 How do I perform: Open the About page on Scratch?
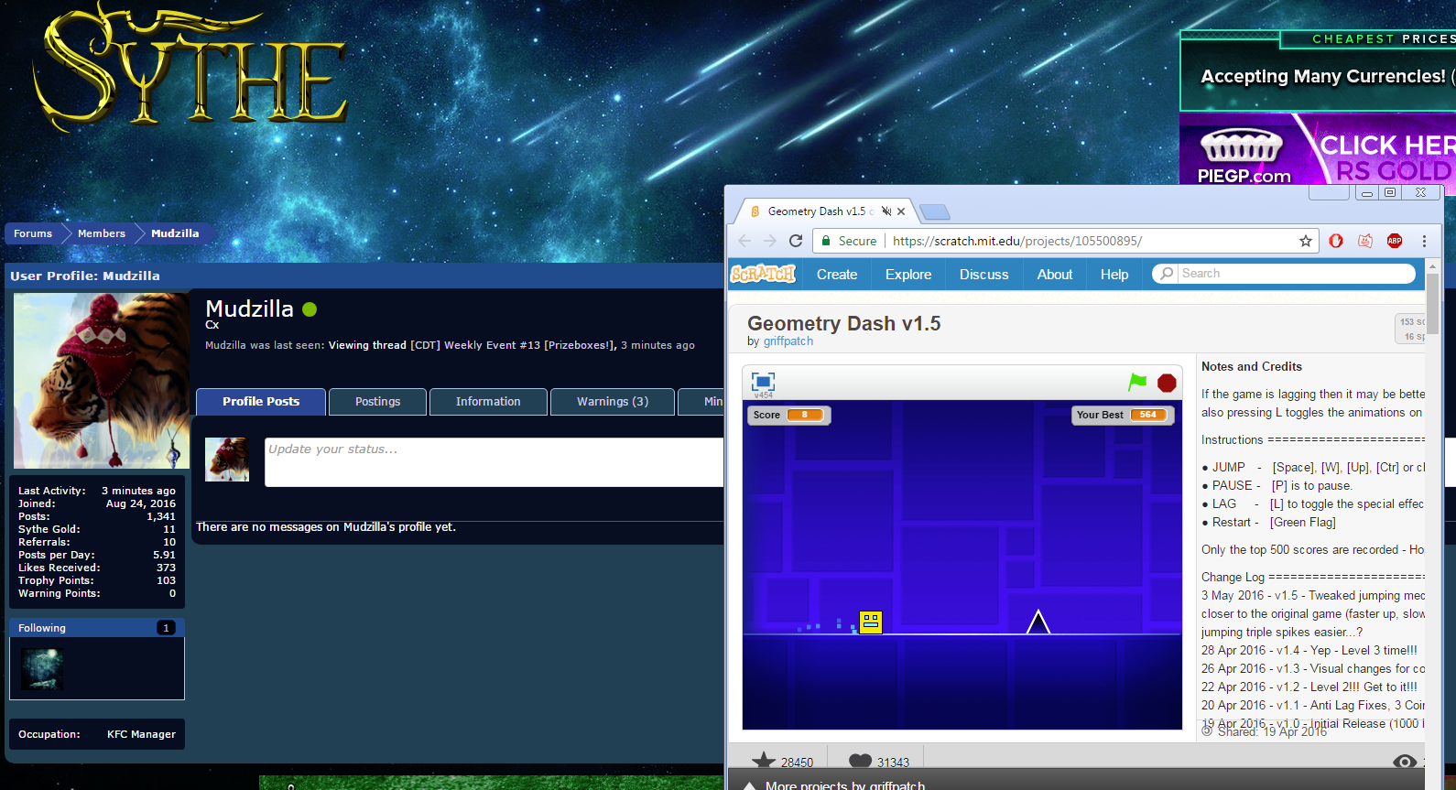[1055, 274]
